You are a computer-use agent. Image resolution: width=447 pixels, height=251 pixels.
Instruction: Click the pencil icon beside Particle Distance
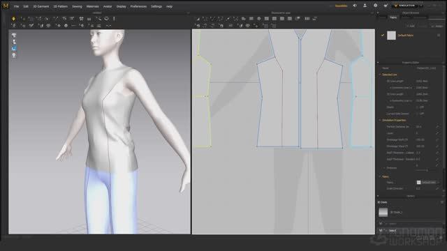coord(437,127)
